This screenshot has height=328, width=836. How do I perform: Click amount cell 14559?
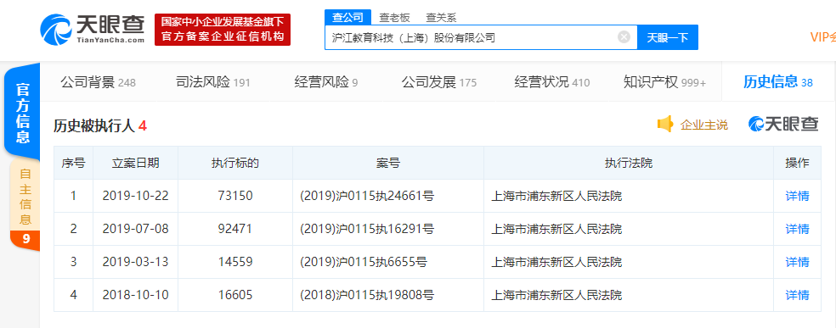point(235,262)
